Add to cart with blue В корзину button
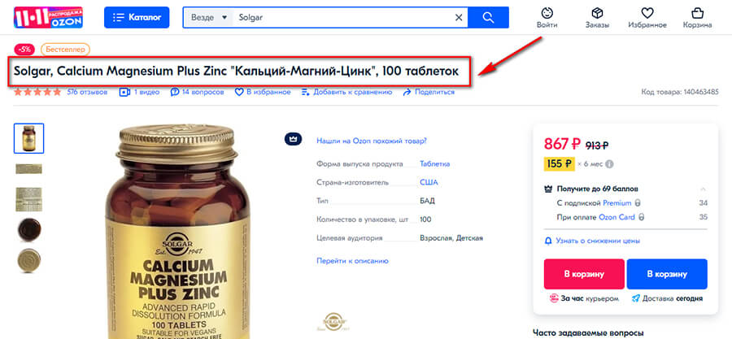732x339 pixels. pyautogui.click(x=667, y=274)
